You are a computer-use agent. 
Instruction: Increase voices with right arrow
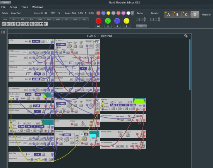(54, 13)
